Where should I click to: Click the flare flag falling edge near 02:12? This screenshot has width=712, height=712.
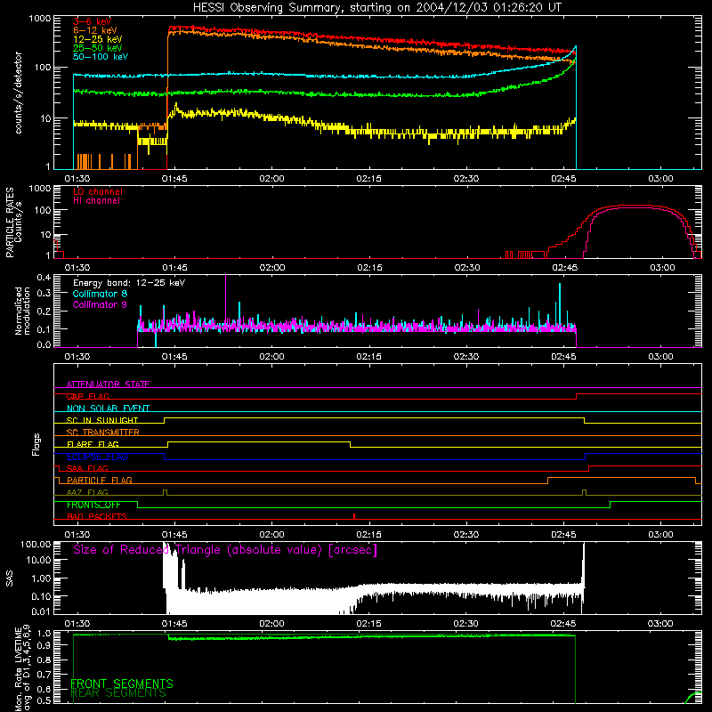click(350, 444)
